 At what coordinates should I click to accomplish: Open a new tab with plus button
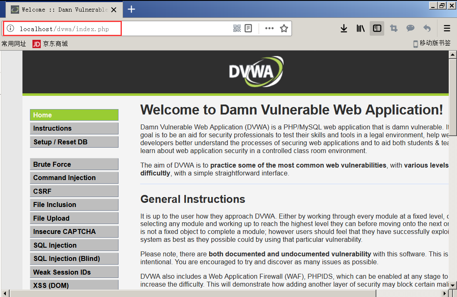click(131, 9)
